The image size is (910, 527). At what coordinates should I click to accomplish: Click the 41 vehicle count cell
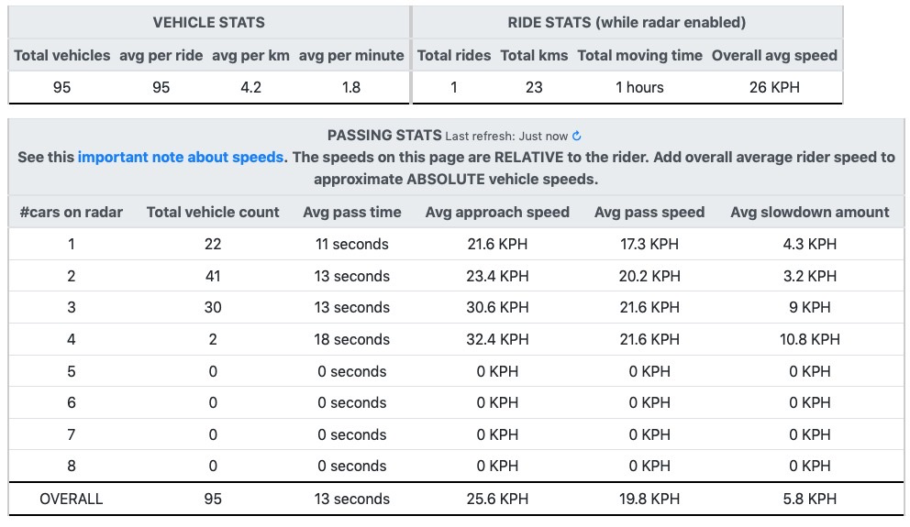213,276
